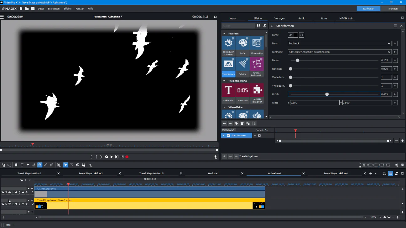406x228 pixels.
Task: Toggle visibility eye on track 1
Action: (x=9, y=192)
